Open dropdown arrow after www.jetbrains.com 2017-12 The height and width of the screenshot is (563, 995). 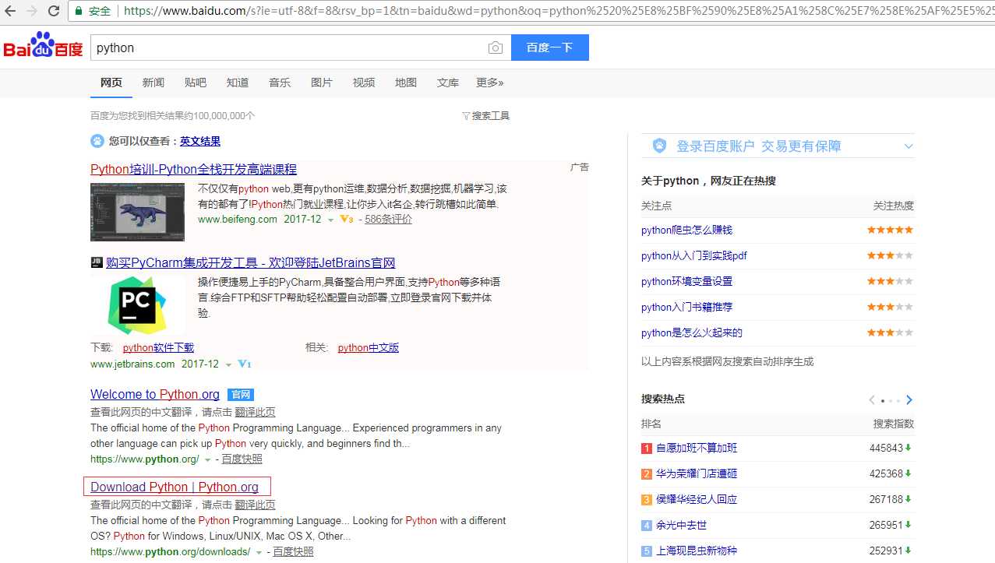(x=228, y=365)
